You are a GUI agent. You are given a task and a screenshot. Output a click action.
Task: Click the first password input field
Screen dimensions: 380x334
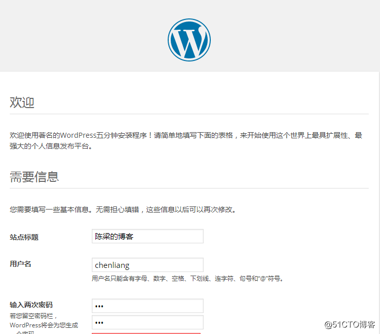click(148, 306)
